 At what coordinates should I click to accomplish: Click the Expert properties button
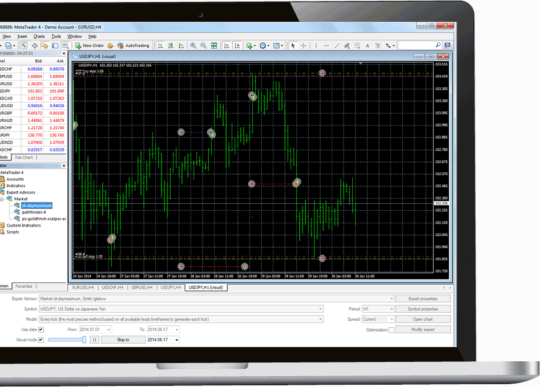point(422,299)
